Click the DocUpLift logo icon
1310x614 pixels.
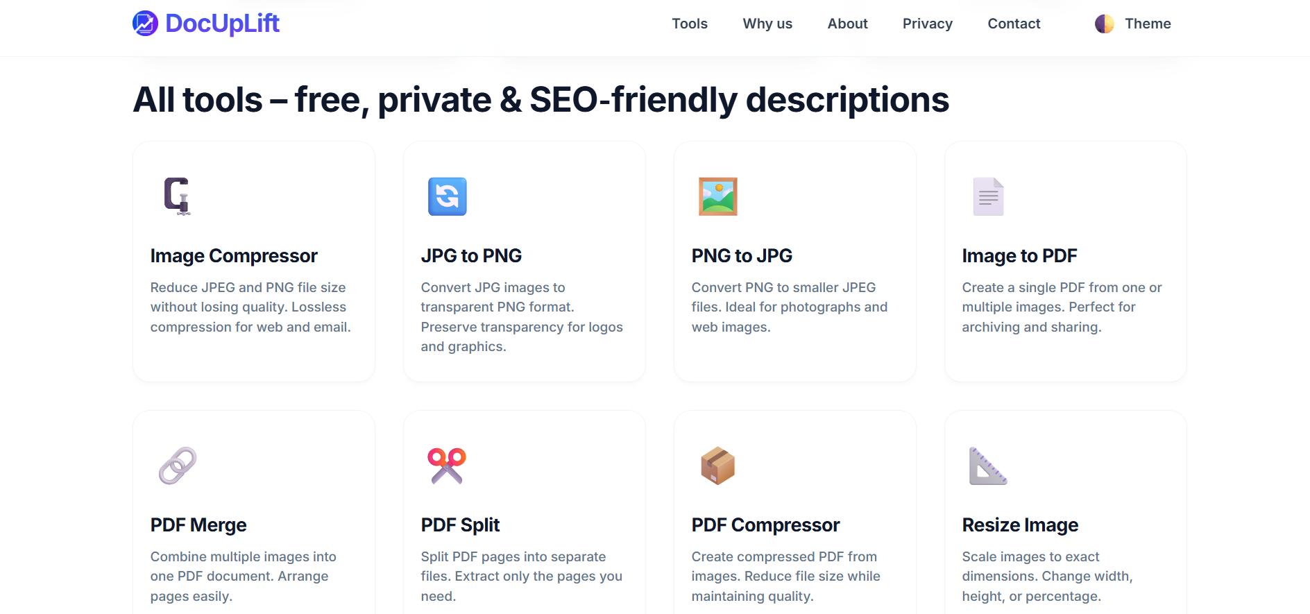click(145, 24)
